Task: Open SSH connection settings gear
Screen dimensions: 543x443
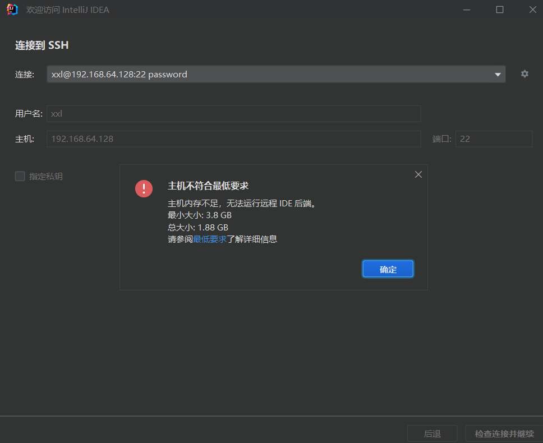Action: point(524,73)
